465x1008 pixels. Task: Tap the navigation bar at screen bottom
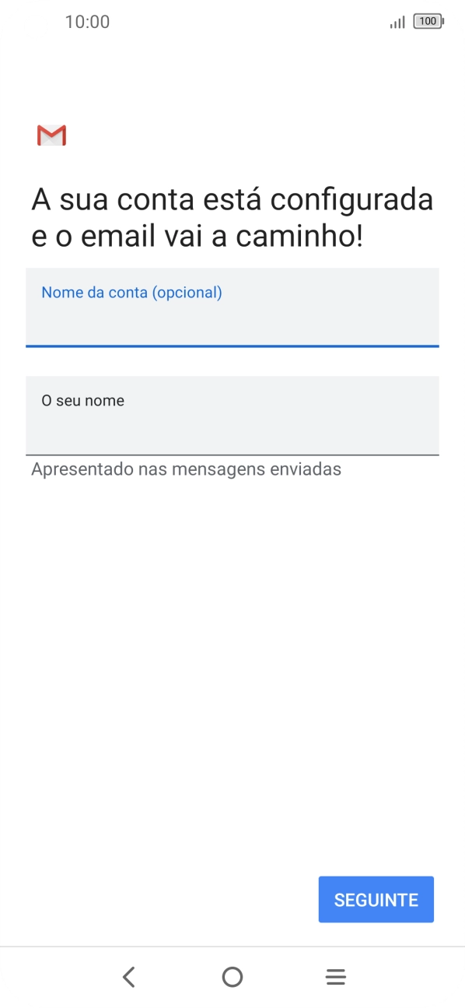(x=232, y=977)
